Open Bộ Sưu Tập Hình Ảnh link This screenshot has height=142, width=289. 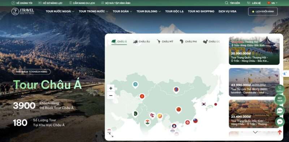tap(116, 3)
